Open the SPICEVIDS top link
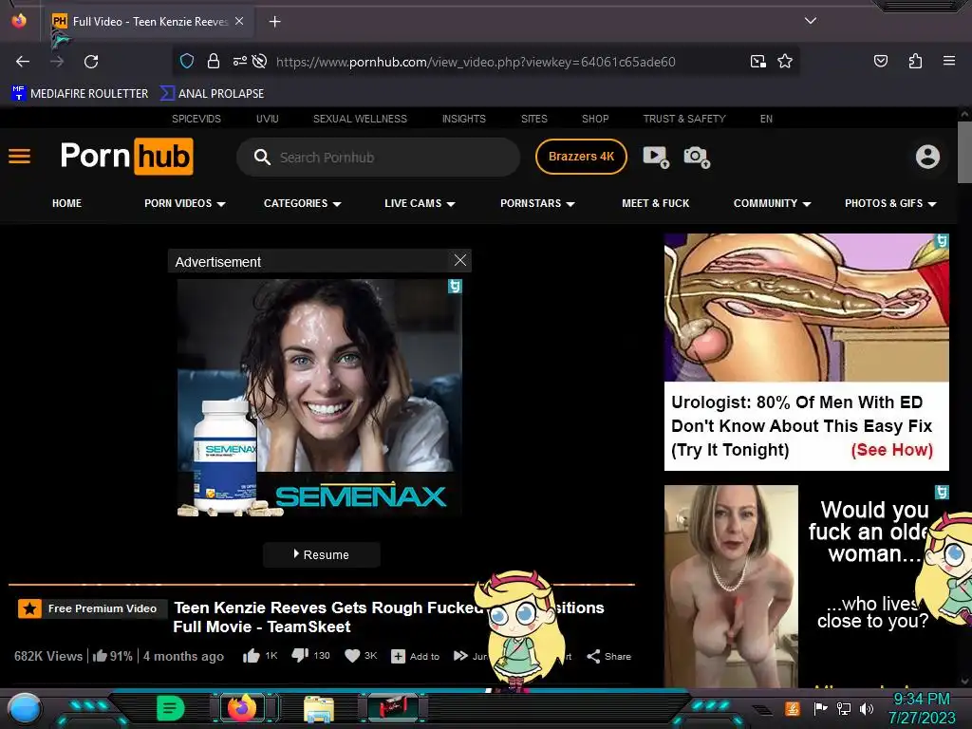 pyautogui.click(x=196, y=119)
